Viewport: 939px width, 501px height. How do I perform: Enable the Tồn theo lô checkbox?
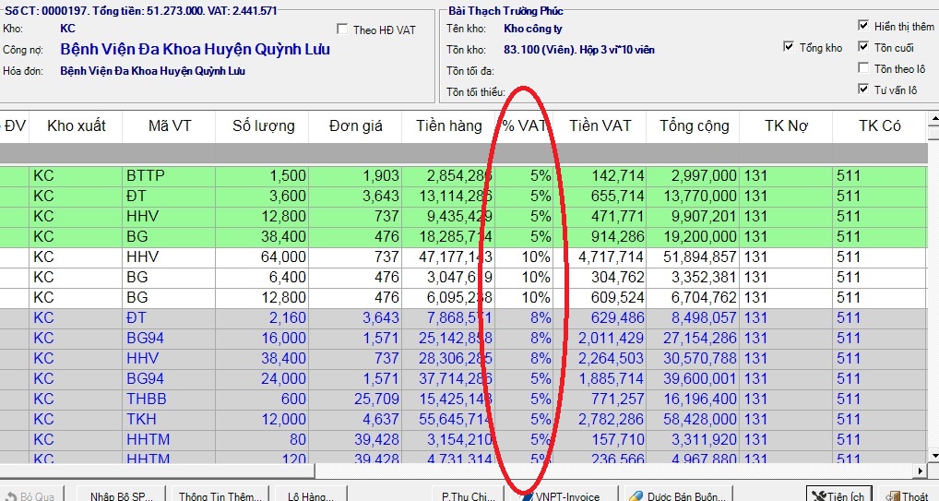pyautogui.click(x=863, y=67)
